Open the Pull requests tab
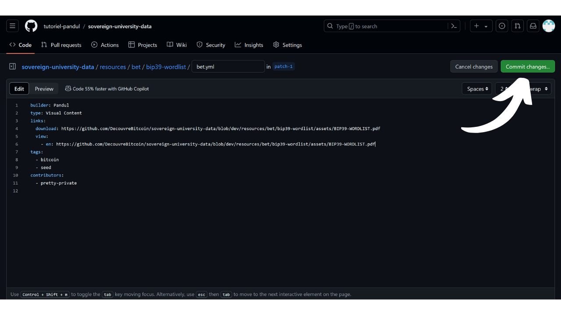The width and height of the screenshot is (561, 315). click(61, 45)
